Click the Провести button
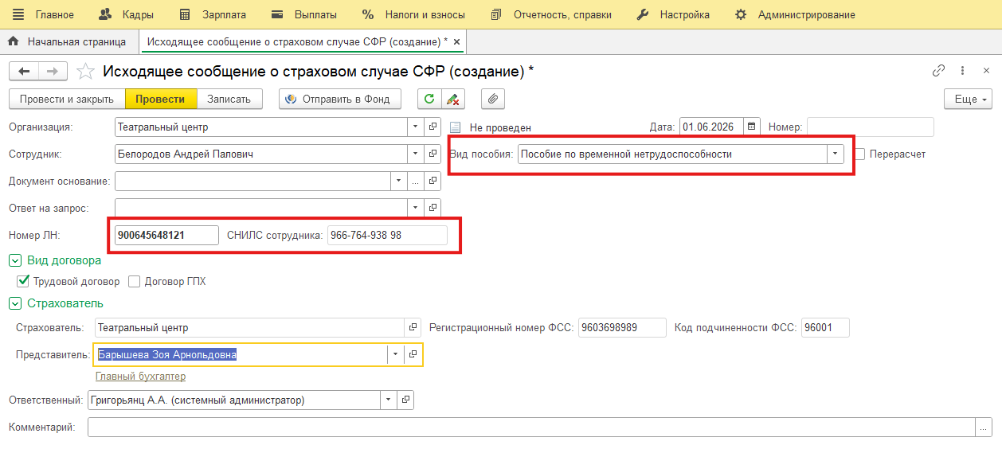1002x453 pixels. click(x=160, y=100)
